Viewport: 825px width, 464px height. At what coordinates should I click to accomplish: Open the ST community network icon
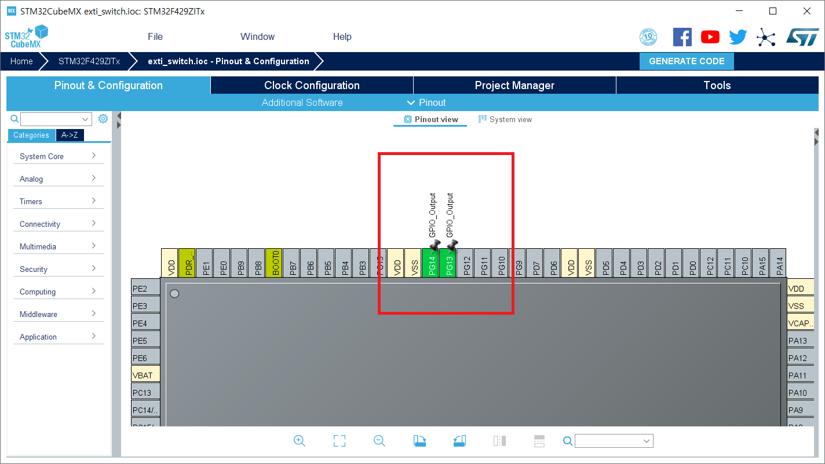[x=766, y=38]
